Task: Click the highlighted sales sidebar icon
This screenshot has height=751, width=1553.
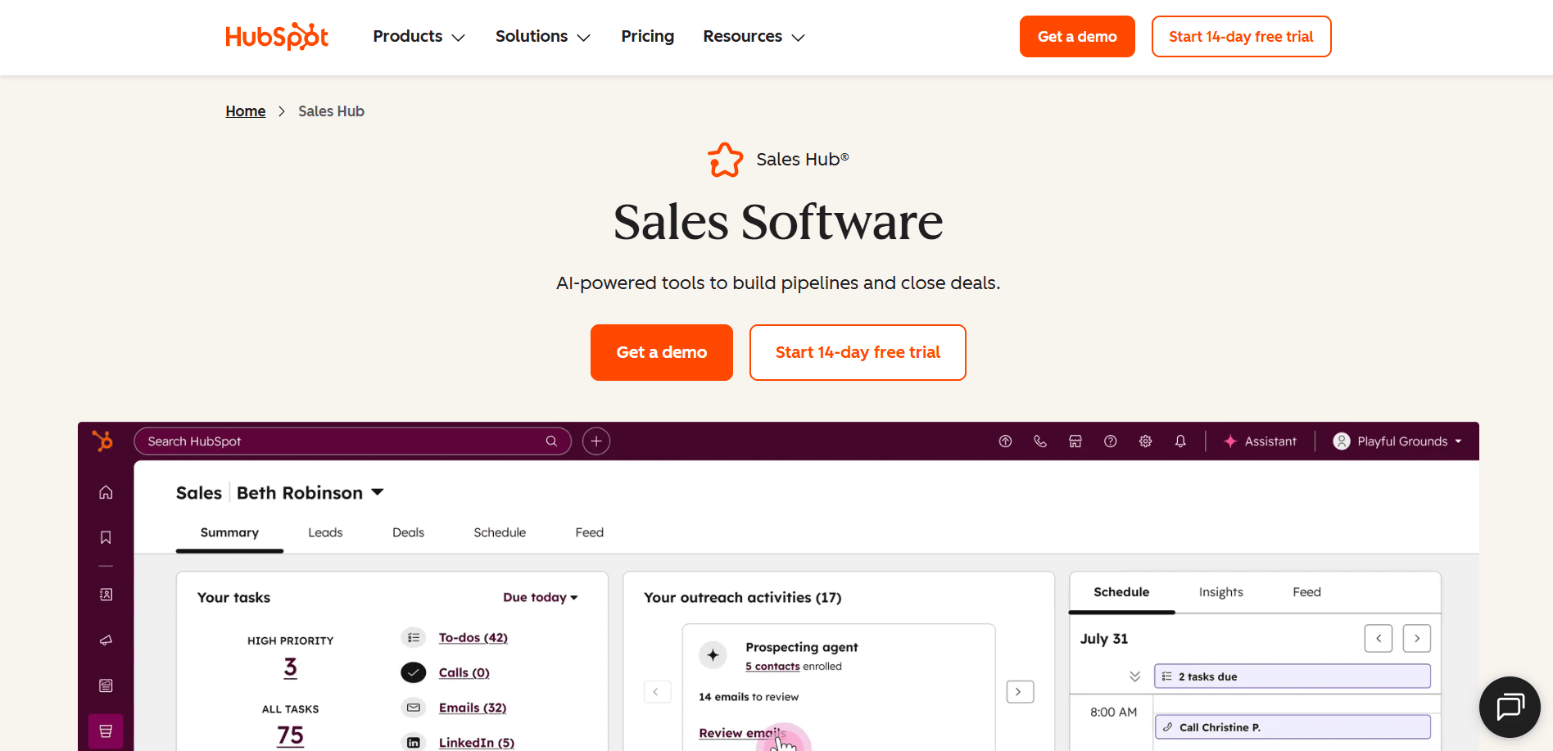Action: pos(106,731)
